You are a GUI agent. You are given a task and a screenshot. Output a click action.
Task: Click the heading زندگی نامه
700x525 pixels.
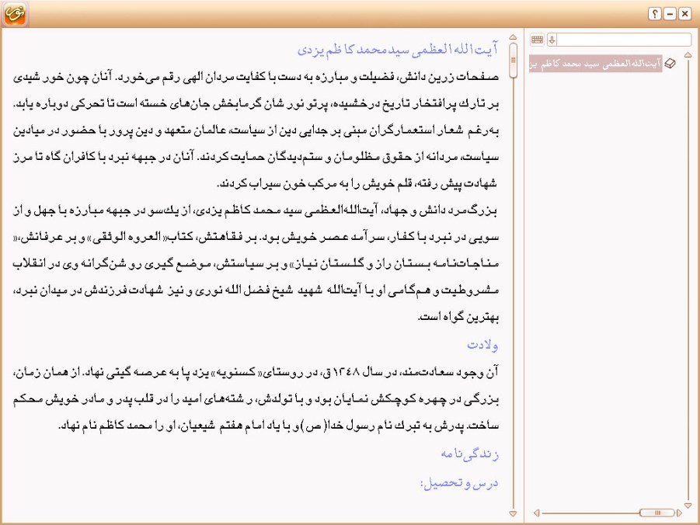point(469,454)
